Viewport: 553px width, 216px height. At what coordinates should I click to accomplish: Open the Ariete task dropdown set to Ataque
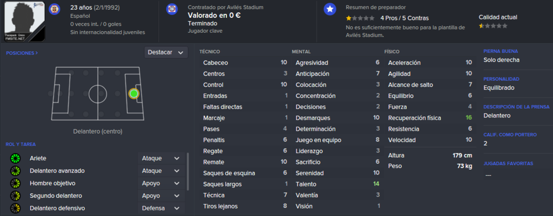point(161,158)
